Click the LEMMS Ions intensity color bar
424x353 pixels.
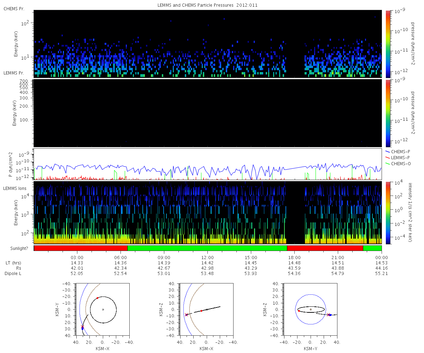click(x=388, y=213)
